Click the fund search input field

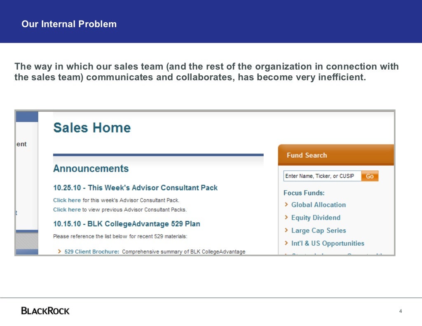322,176
